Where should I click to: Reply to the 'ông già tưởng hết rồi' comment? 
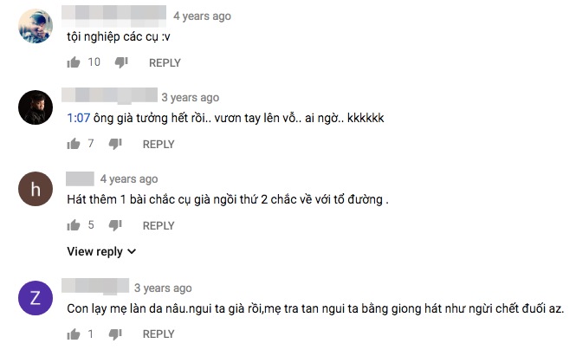click(159, 144)
